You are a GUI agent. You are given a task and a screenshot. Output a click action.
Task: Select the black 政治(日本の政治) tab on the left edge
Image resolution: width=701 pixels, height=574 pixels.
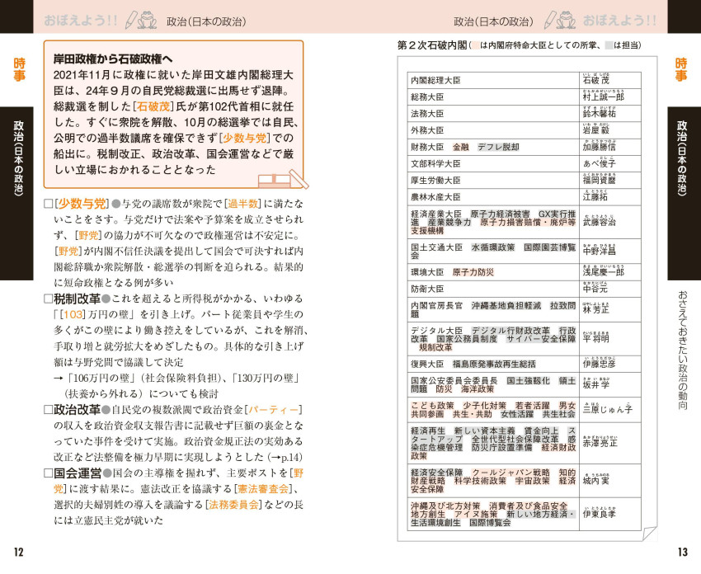coord(16,193)
